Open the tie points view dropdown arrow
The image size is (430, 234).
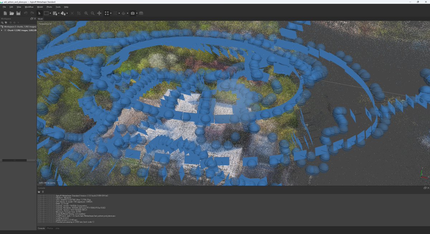click(111, 14)
